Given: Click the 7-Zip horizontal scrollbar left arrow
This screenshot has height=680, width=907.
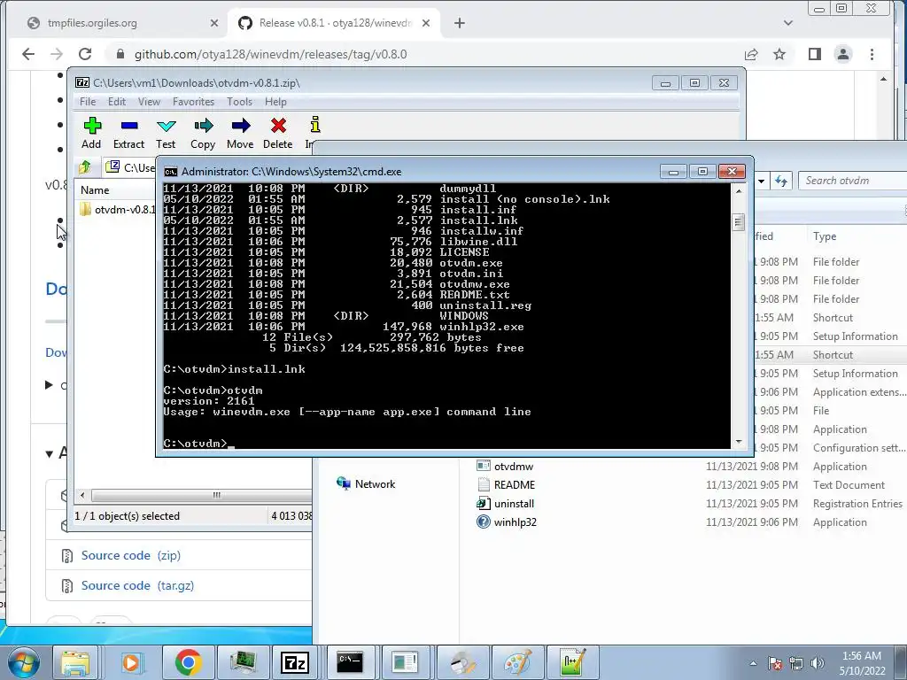Looking at the screenshot, I should coord(82,495).
